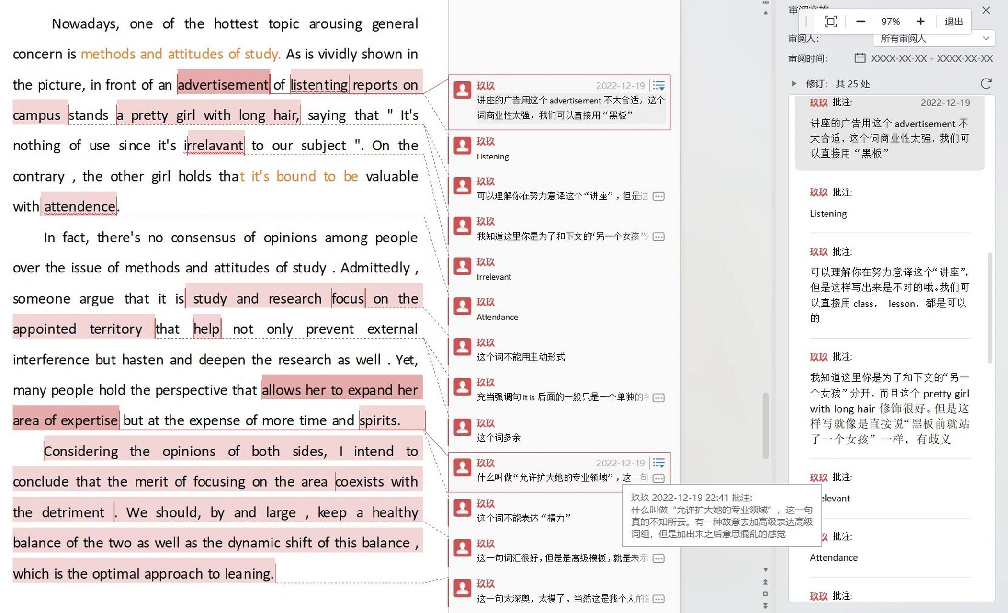Click highlighted word coexists in document
The height and width of the screenshot is (613, 1008).
pos(360,481)
